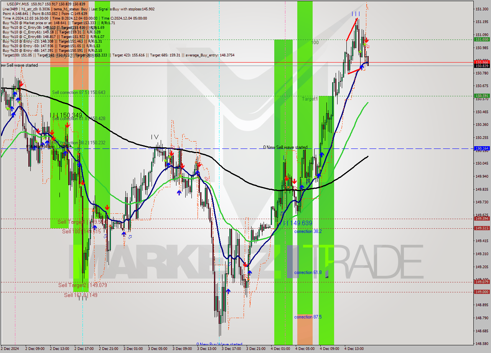The width and height of the screenshot is (491, 353).
Task: Click the green '100' label
Action: [315, 43]
